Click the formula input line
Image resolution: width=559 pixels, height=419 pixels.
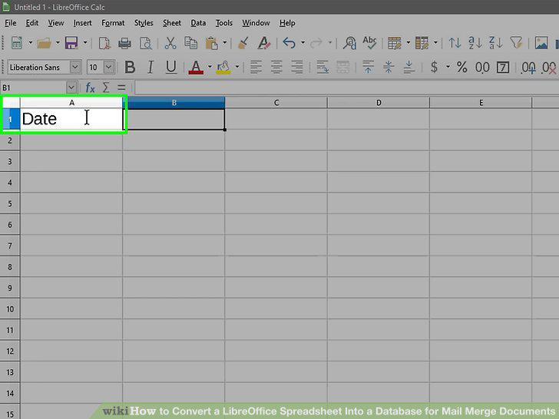[346, 87]
